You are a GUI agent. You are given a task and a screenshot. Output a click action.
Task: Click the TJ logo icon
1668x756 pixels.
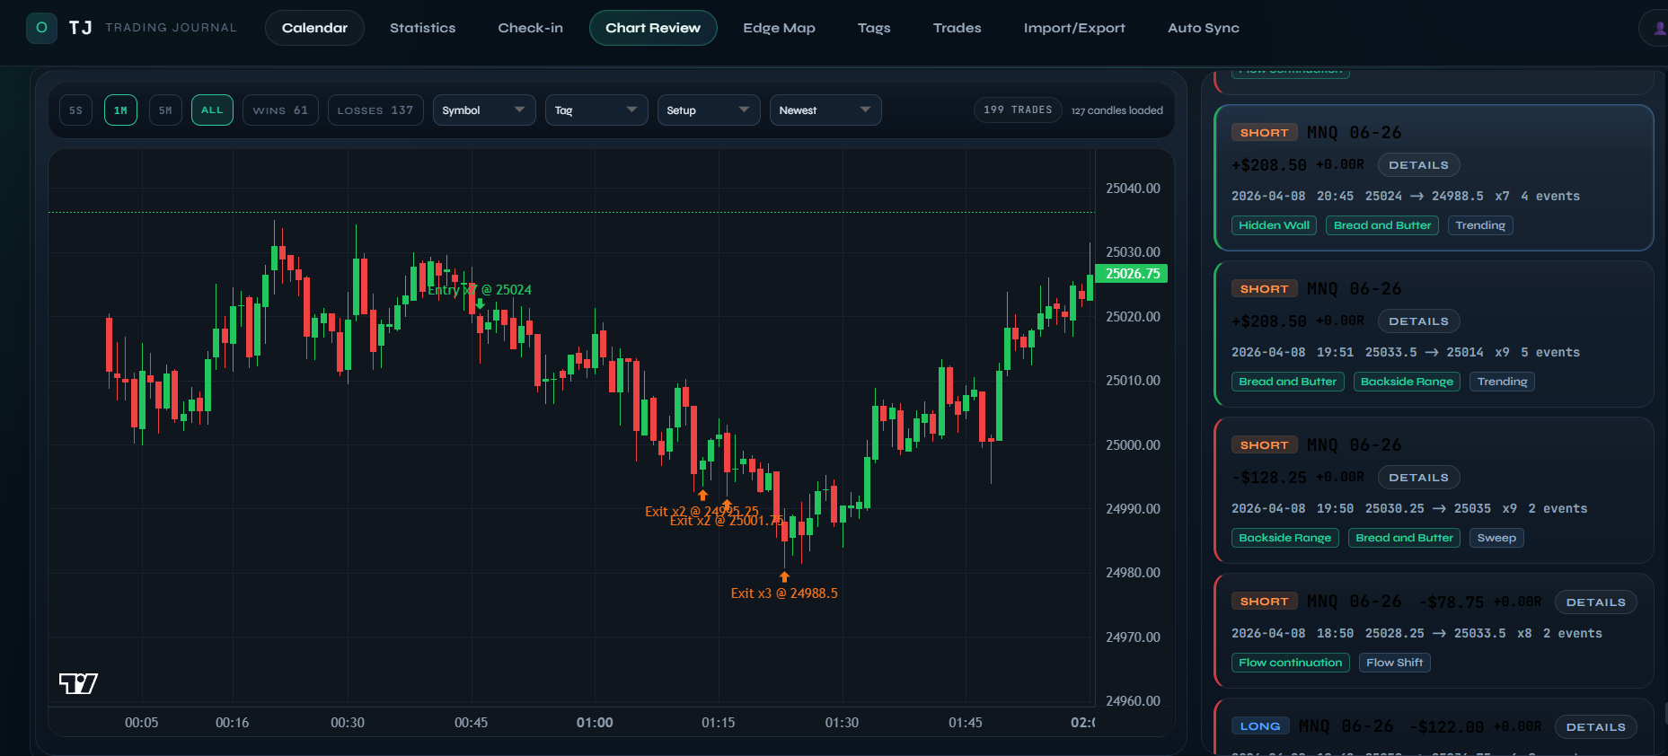pyautogui.click(x=41, y=28)
